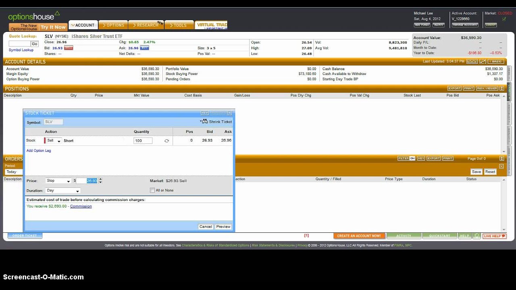Click the red Sell tag beside Bid
This screenshot has height=290, width=516.
tap(69, 48)
